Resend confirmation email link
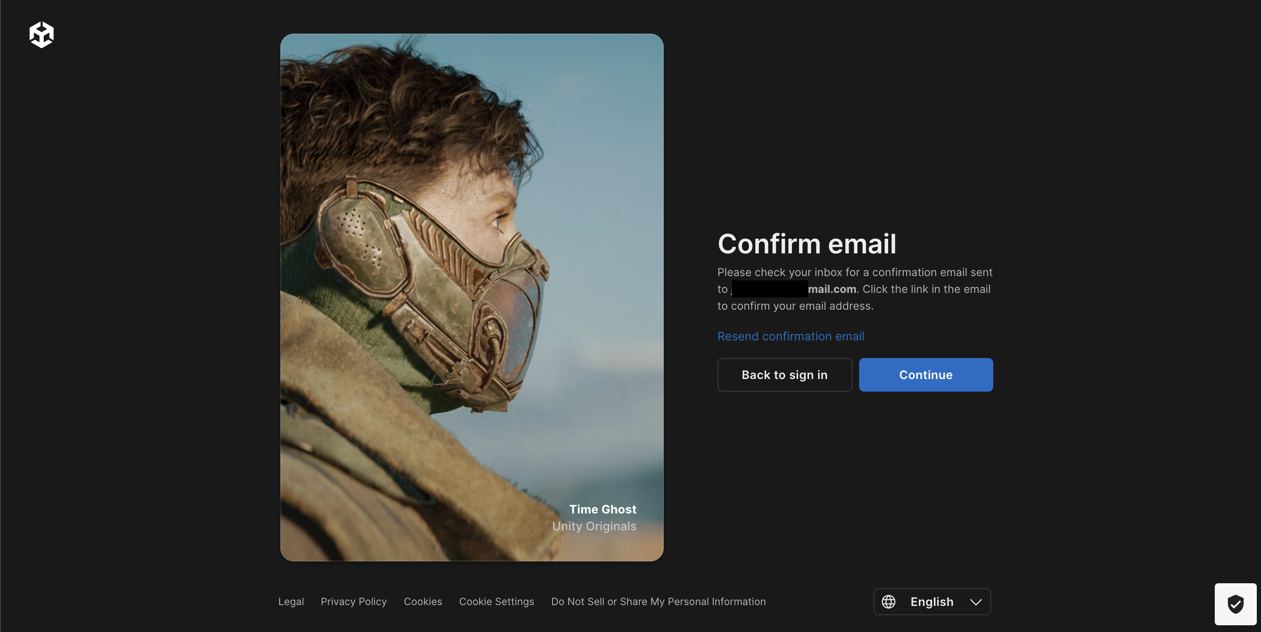The height and width of the screenshot is (632, 1261). coord(791,336)
